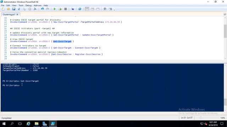Screen dimensions: 227x127
Task: Click the speaker volume tray icon
Action: pos(206,124)
